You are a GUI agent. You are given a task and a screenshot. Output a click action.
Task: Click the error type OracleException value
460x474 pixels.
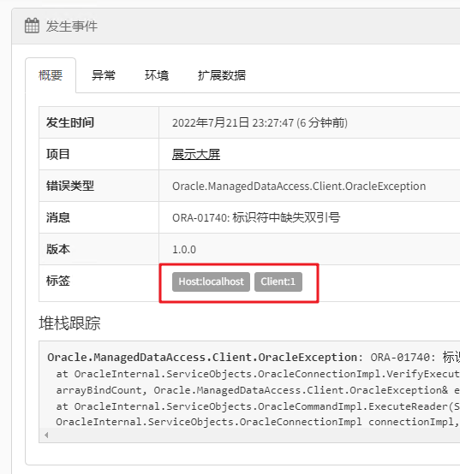point(299,187)
